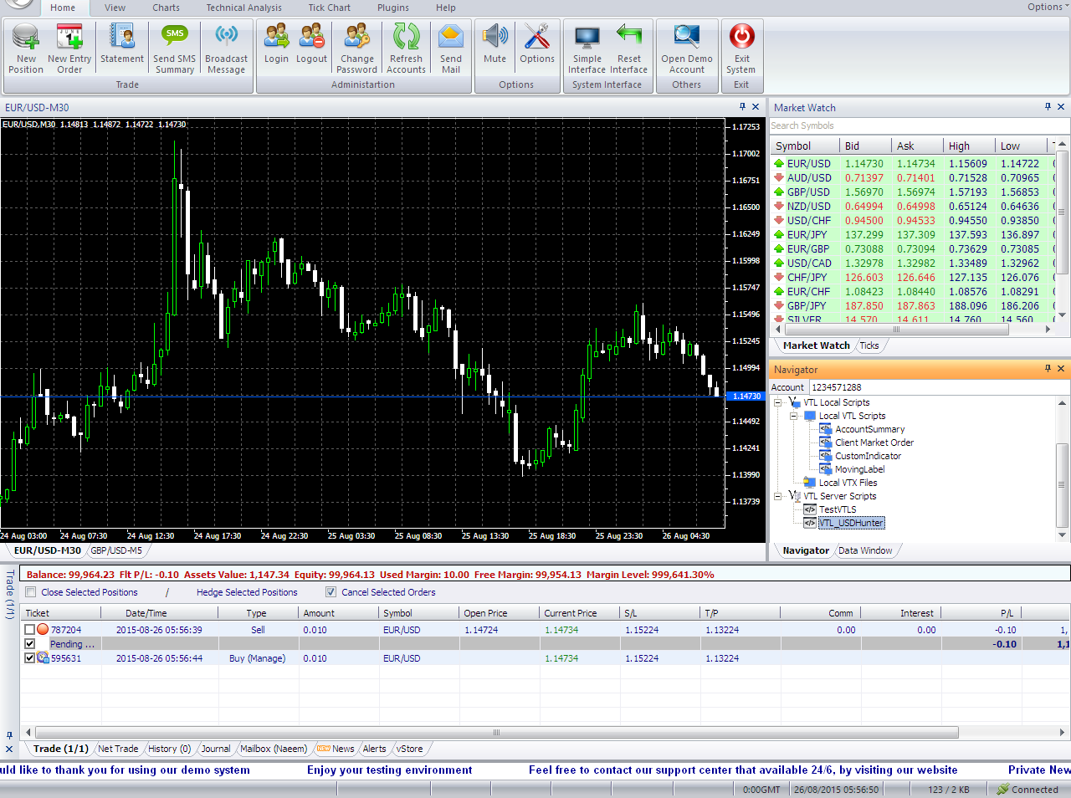
Task: Check the box for ticket 787204
Action: click(x=30, y=630)
